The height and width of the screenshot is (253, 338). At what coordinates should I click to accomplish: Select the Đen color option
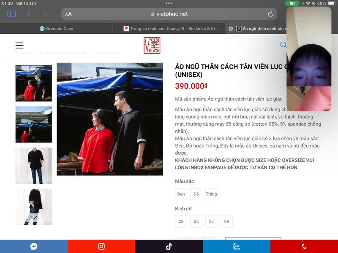click(x=181, y=194)
